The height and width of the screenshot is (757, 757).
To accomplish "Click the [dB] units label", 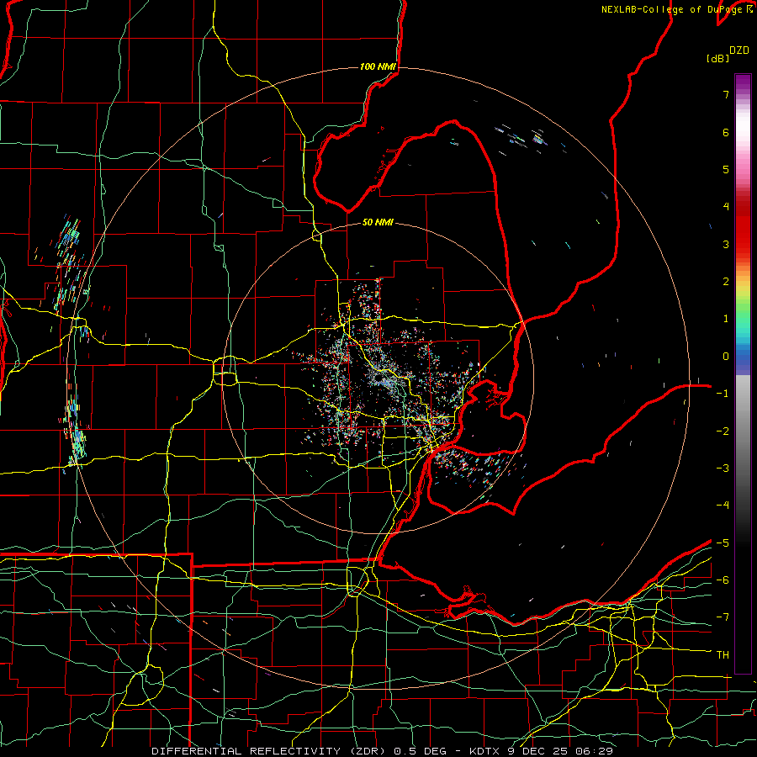I will tap(717, 58).
